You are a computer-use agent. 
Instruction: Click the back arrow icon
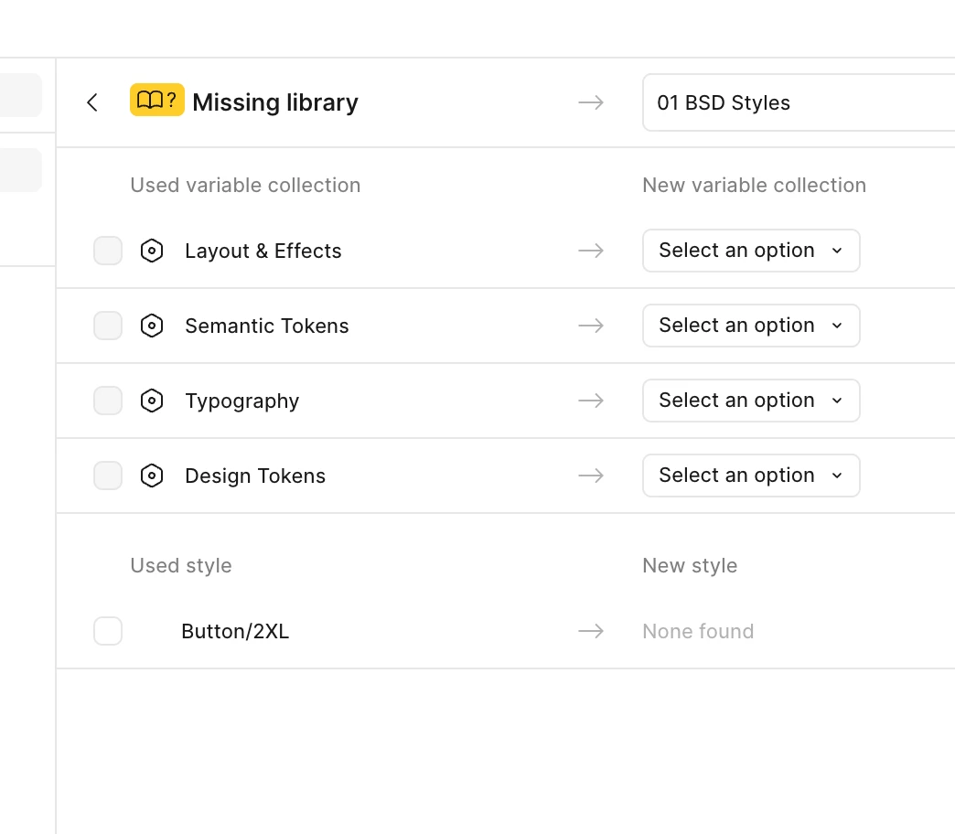[91, 102]
